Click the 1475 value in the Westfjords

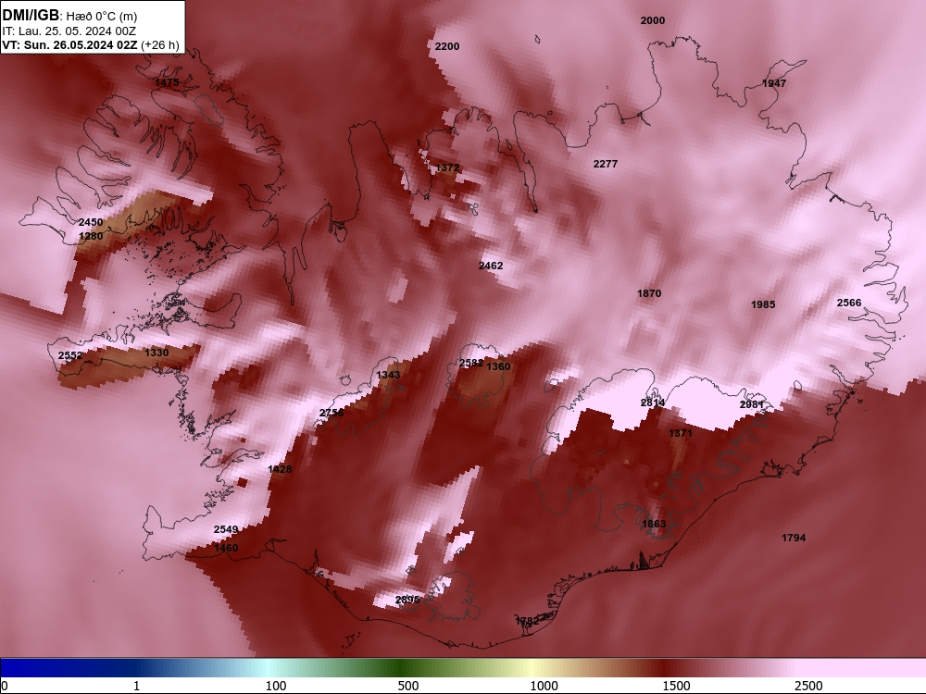pos(167,82)
